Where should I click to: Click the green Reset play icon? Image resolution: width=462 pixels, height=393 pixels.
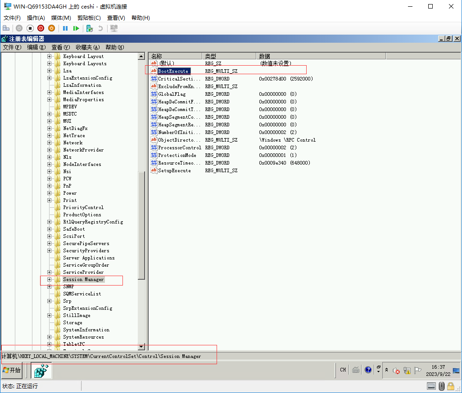(x=76, y=28)
